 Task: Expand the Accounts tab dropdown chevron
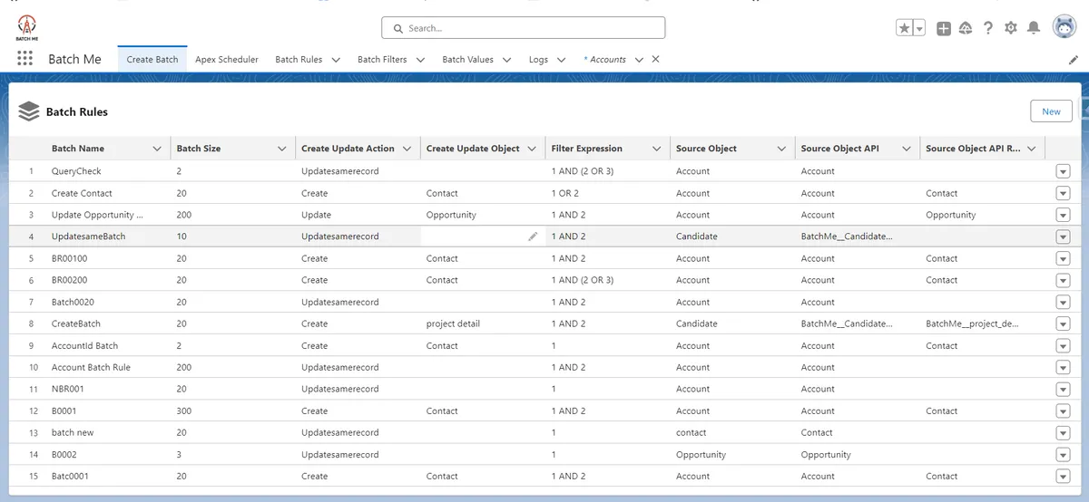[x=639, y=60]
